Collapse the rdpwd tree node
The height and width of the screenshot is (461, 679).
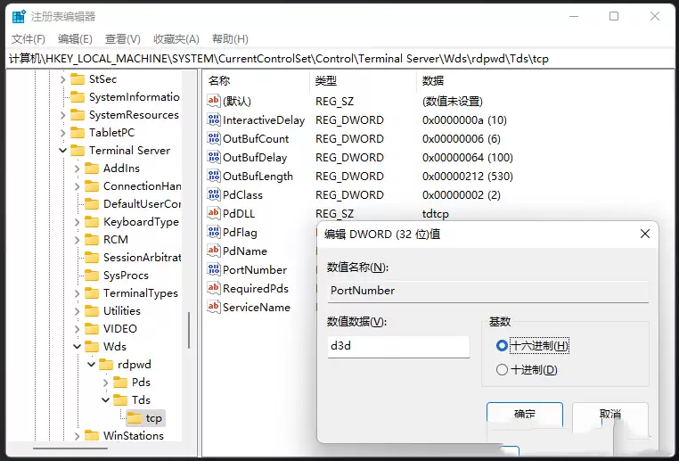pos(91,365)
